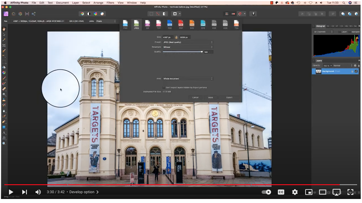This screenshot has width=362, height=203.
Task: Select the Crop tool
Action: coord(4,45)
